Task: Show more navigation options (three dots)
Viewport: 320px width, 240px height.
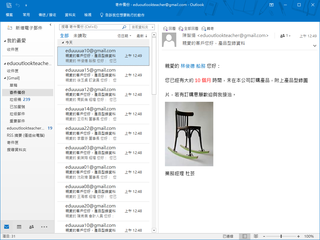Action: pos(44,227)
